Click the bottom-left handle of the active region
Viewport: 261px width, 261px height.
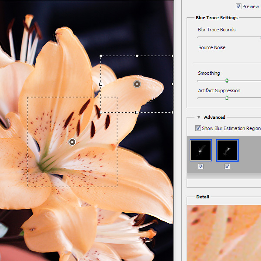pyautogui.click(x=101, y=112)
